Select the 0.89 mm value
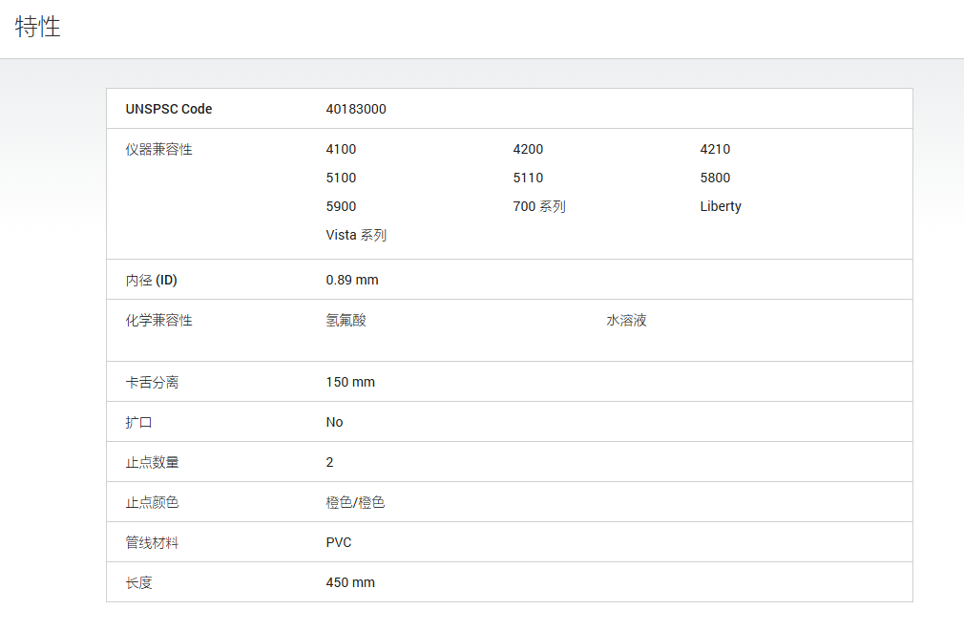964x631 pixels. [x=352, y=280]
